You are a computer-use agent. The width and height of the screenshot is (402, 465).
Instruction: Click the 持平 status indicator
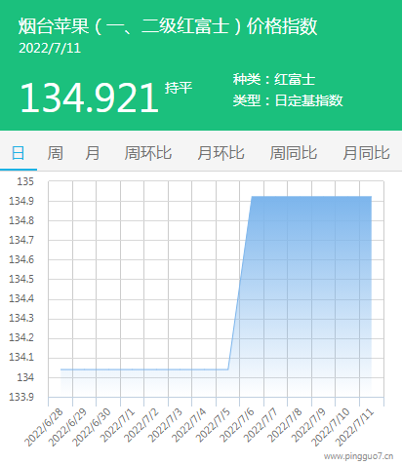point(179,88)
